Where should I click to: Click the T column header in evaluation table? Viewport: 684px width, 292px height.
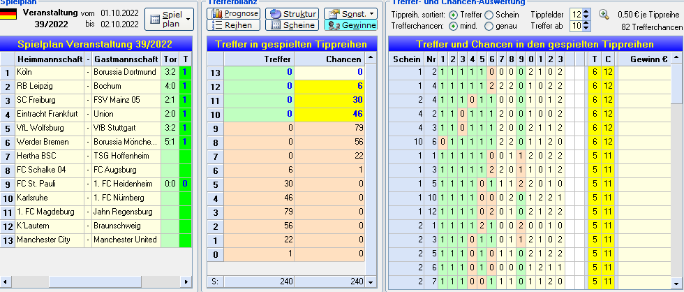click(594, 59)
